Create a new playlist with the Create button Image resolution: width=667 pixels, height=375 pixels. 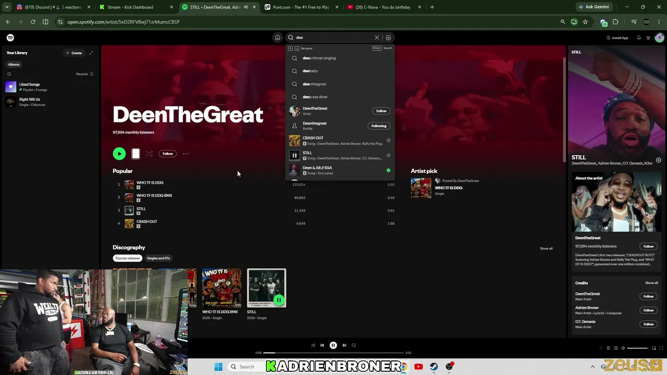coord(74,53)
